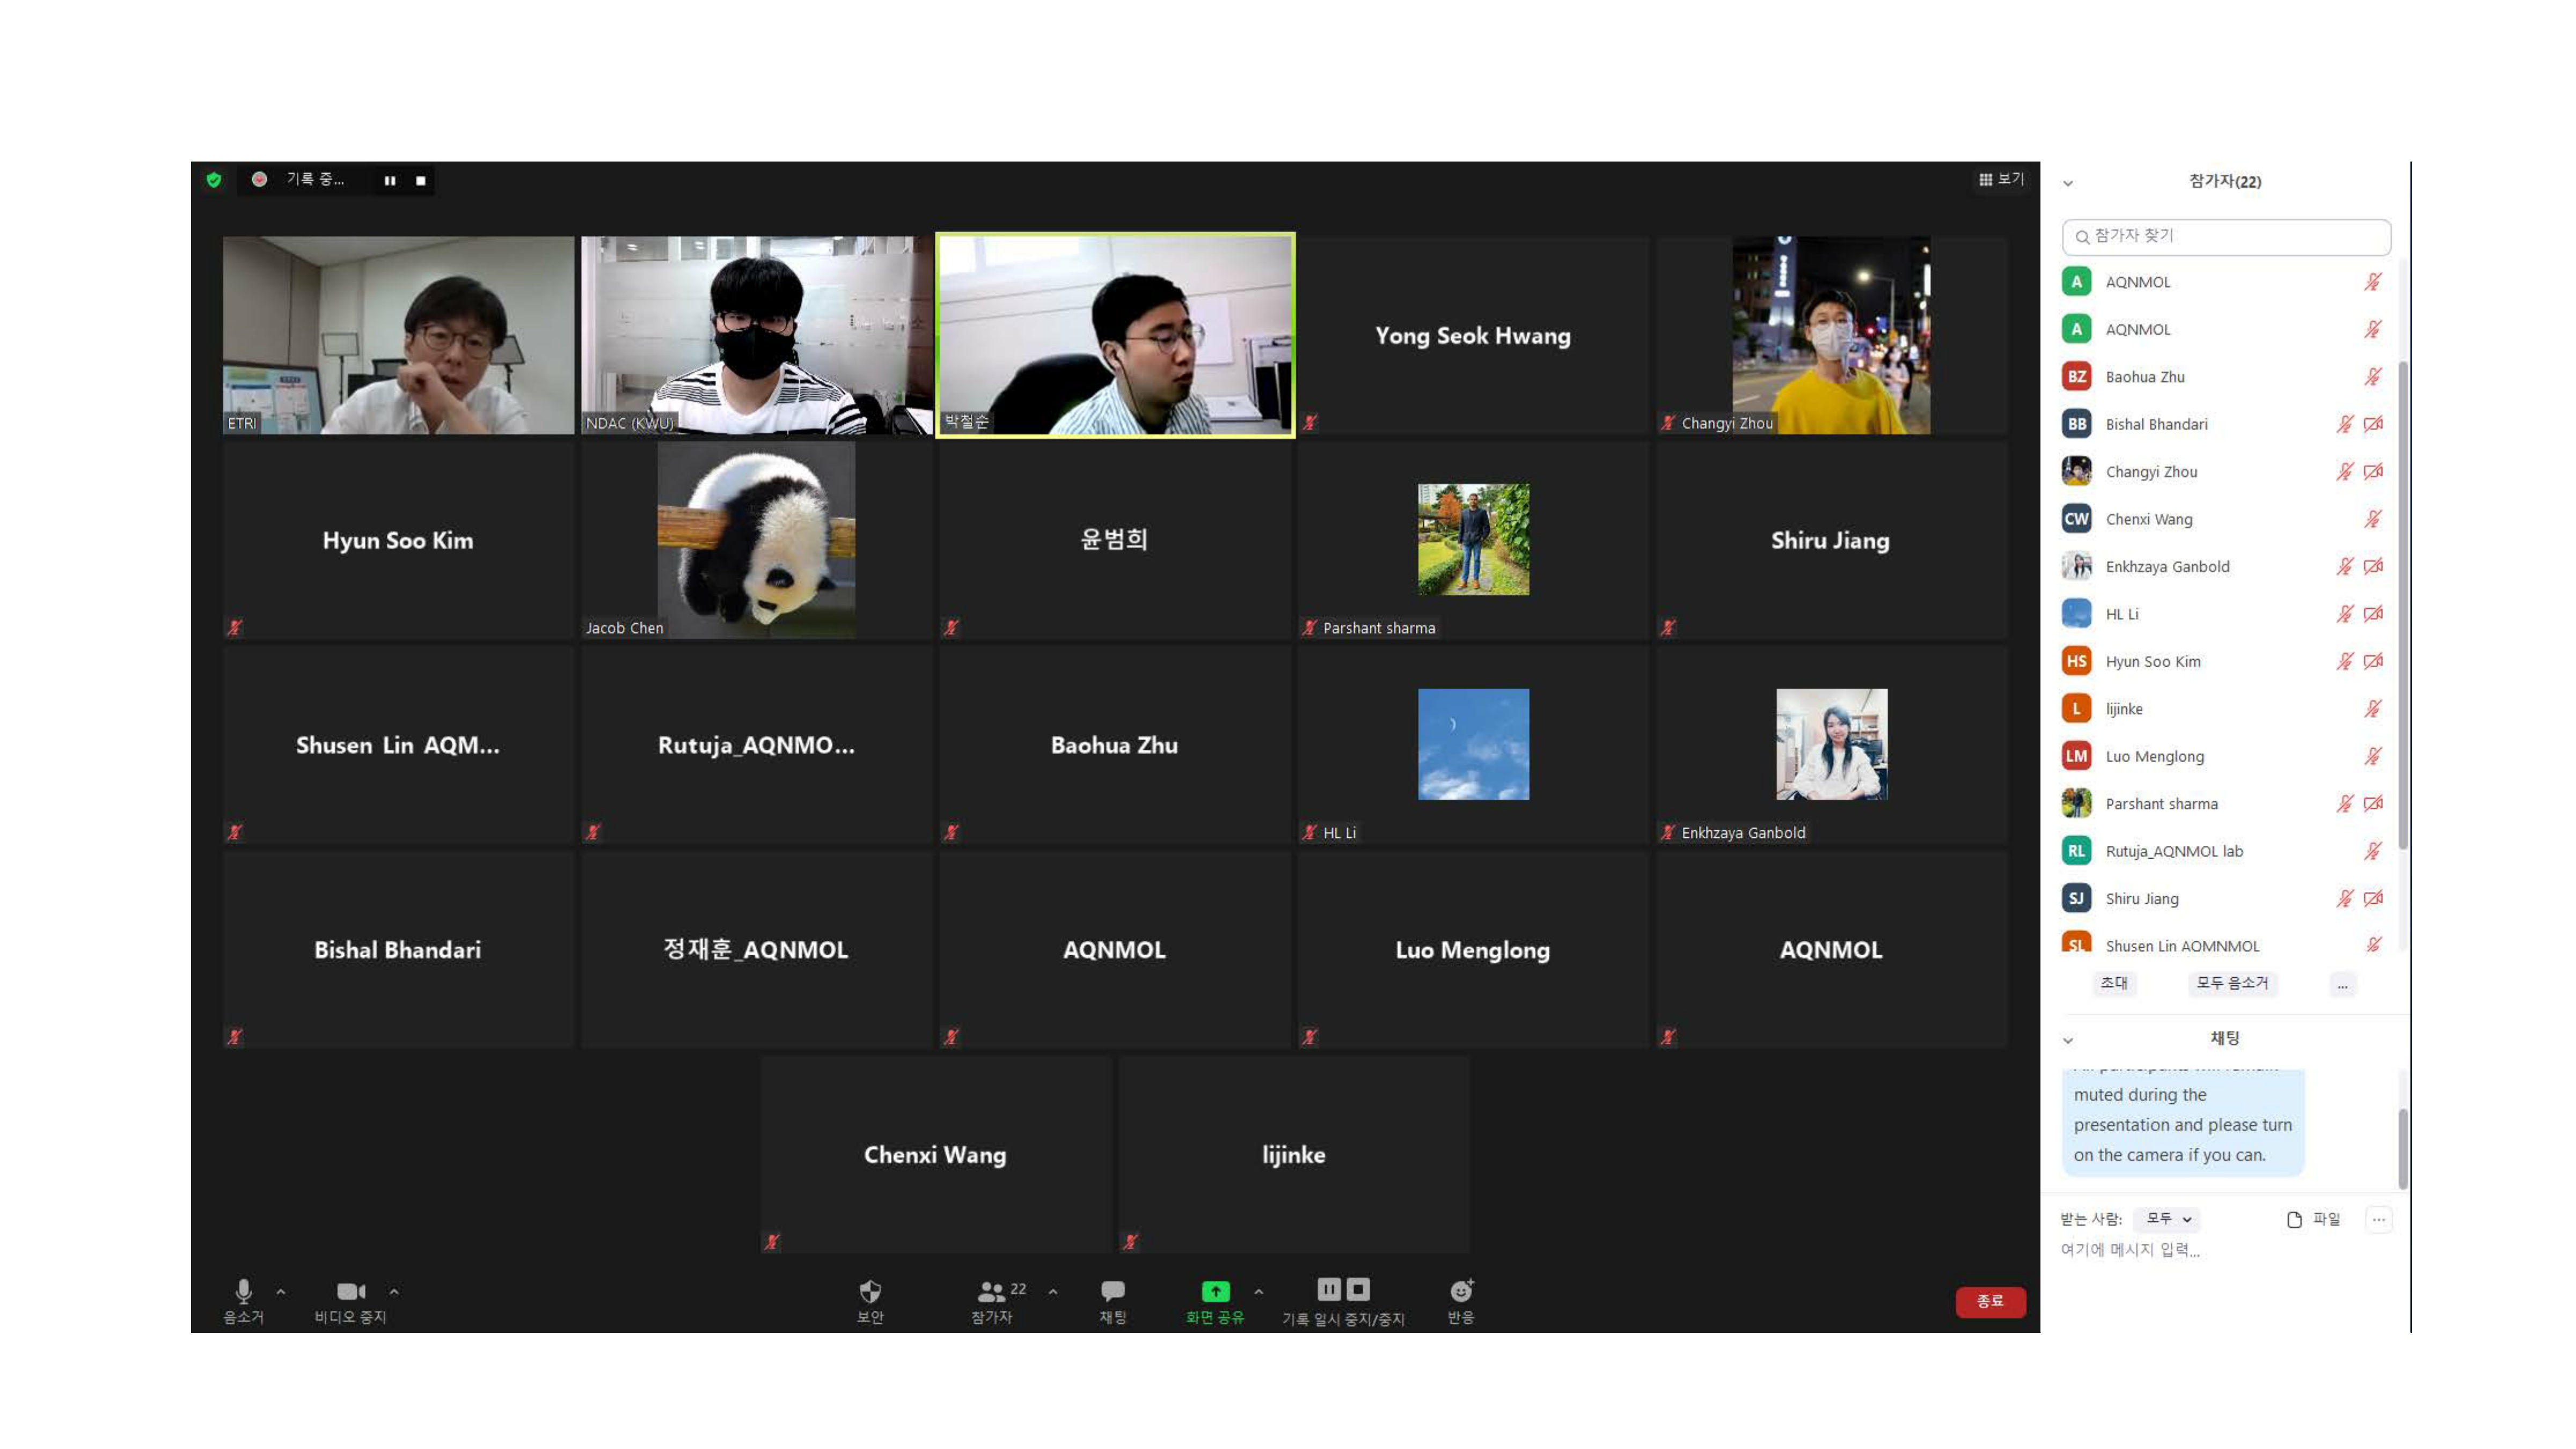Toggle microphone for Baohua Zhu in list
Viewport: 2576px width, 1449px height.
[2372, 376]
